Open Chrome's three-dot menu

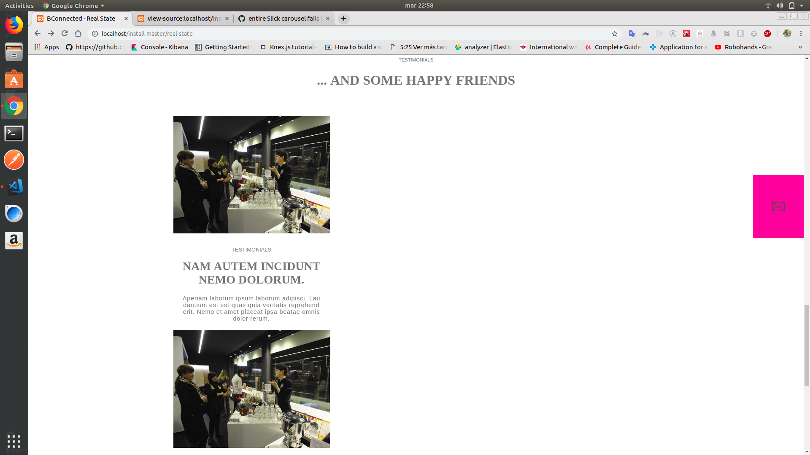(x=801, y=34)
